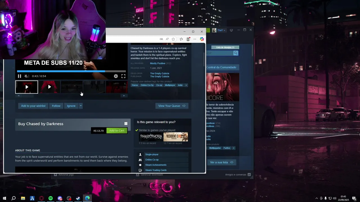Expand more tags with plus button

pyautogui.click(x=186, y=85)
